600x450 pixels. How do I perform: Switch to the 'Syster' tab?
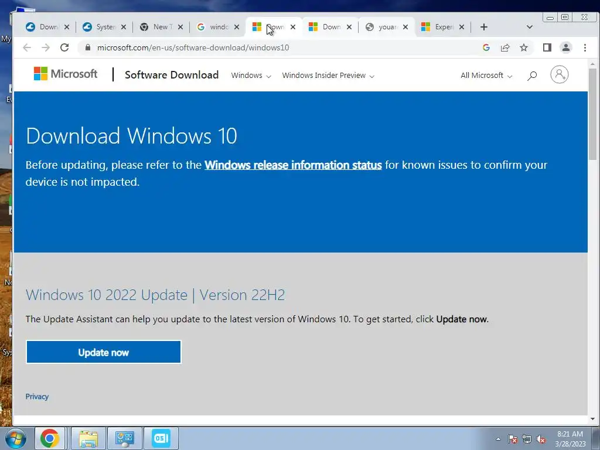[103, 27]
